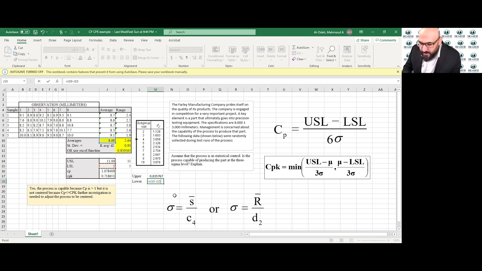
Task: Click the Orientation text angle icon
Action: point(122,50)
